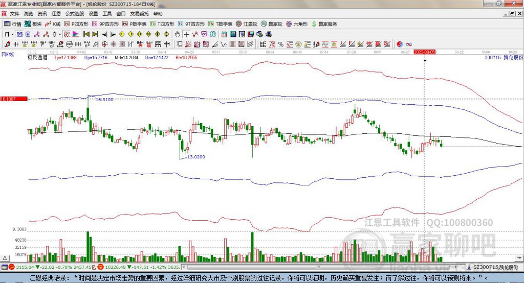Image resolution: width=524 pixels, height=283 pixels.
Task: Click the computer network icon
Action: (259, 34)
